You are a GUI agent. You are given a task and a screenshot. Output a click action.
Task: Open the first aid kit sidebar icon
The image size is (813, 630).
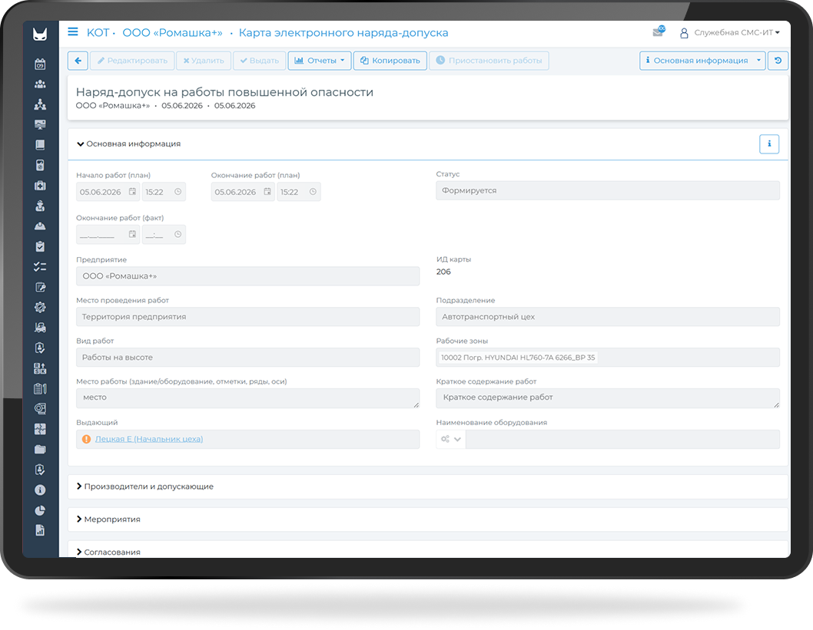(x=40, y=186)
